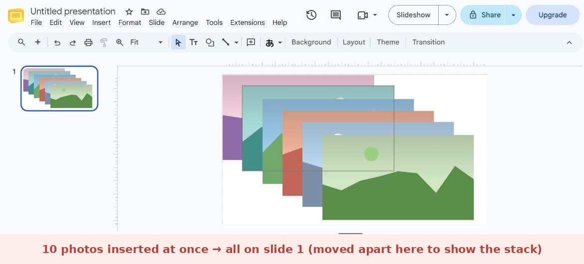Expand line type dropdown arrow
Screen dimensions: 584x264
pos(236,42)
